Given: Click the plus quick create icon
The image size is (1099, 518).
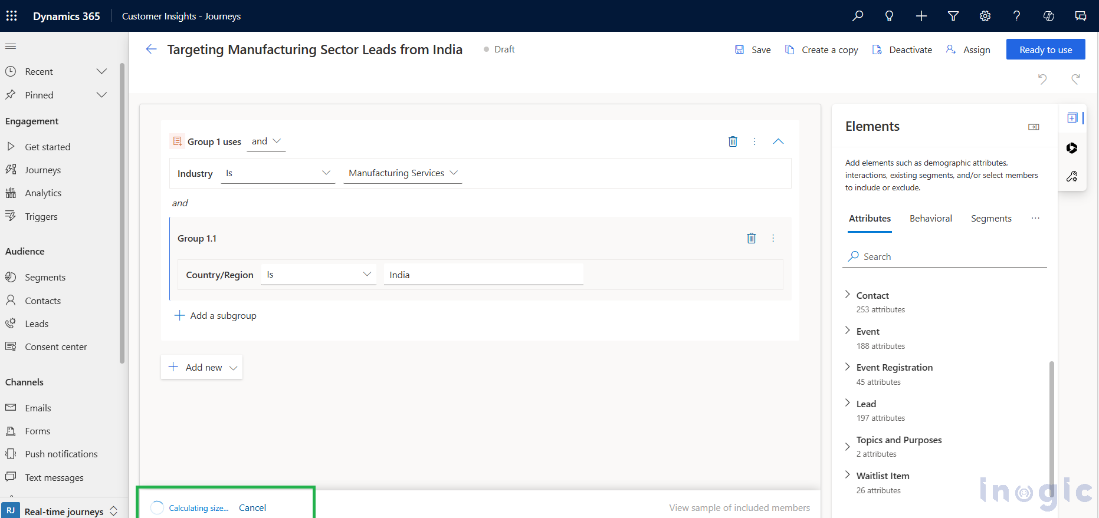Looking at the screenshot, I should click(x=921, y=16).
